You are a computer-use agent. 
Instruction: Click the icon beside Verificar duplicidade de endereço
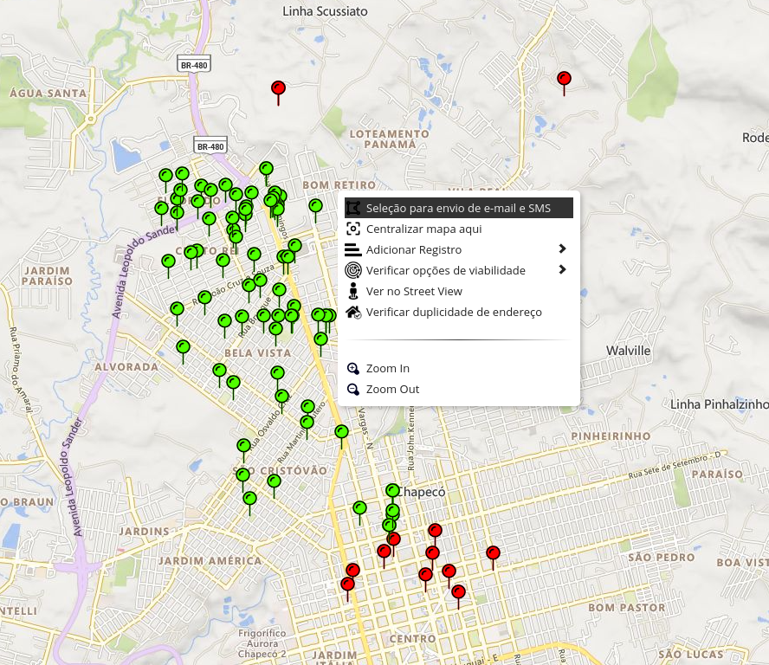coord(354,312)
